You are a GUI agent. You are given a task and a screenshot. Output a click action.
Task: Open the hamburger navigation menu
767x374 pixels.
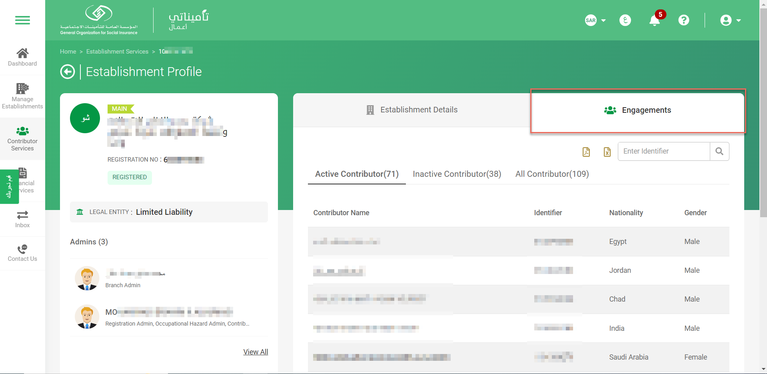[x=22, y=20]
